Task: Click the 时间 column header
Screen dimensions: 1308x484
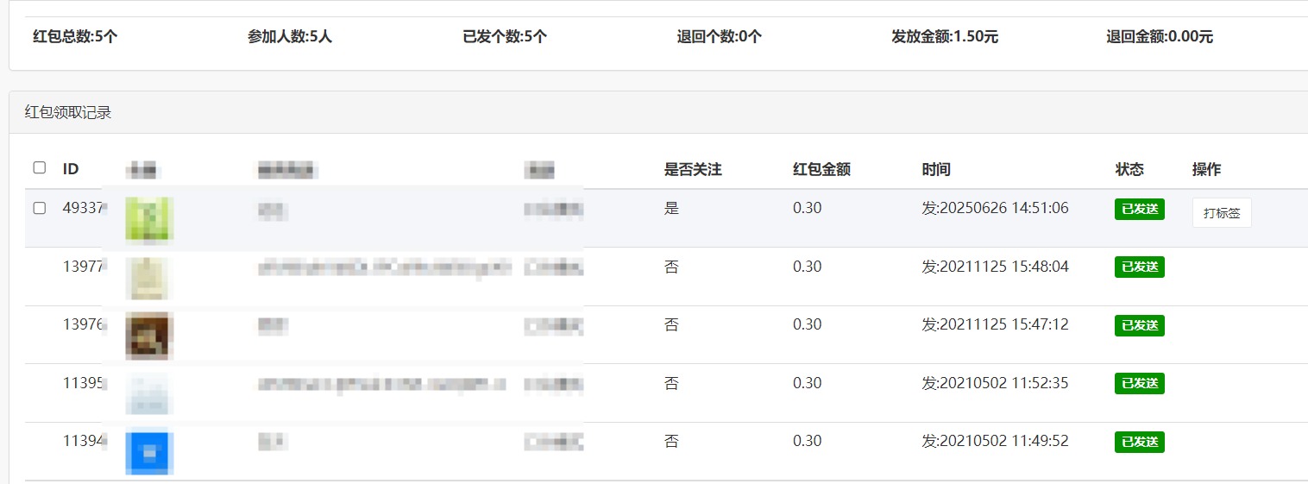Action: tap(936, 170)
